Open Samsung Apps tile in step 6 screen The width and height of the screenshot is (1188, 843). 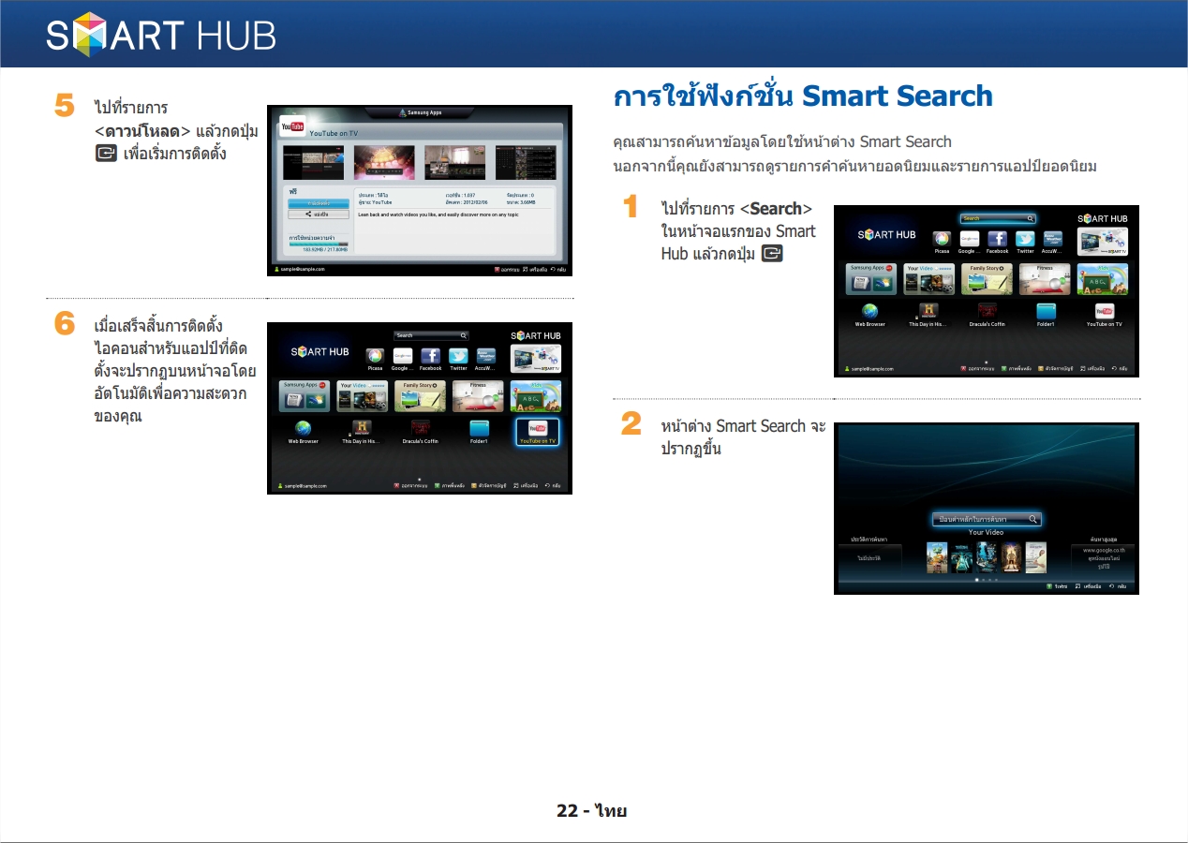coord(304,396)
